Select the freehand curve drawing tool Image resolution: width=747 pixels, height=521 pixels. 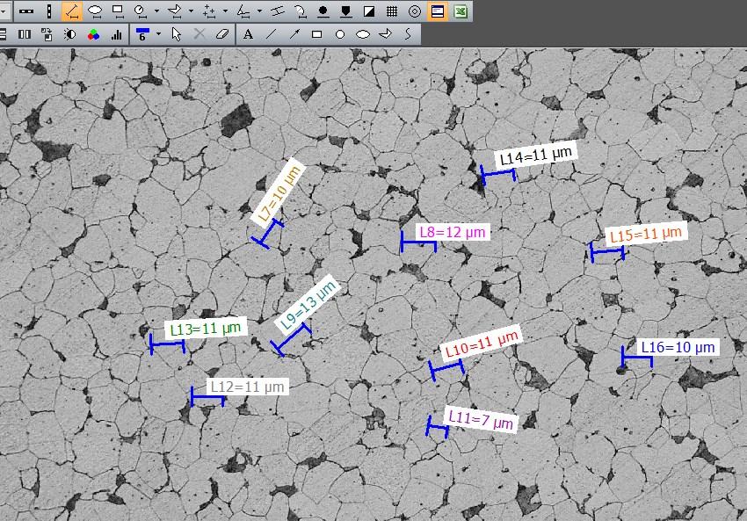click(409, 34)
